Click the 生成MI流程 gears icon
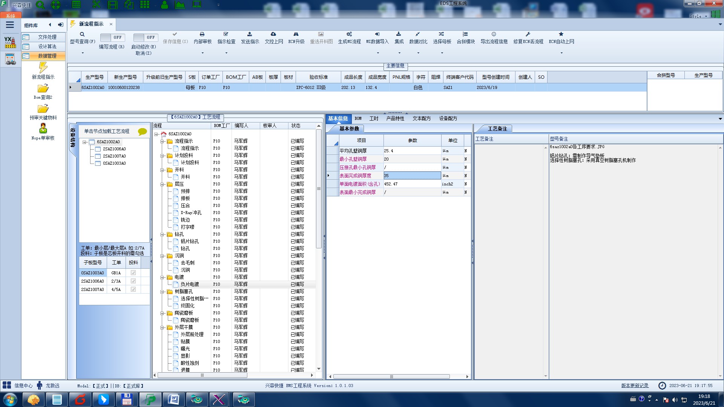 point(349,34)
